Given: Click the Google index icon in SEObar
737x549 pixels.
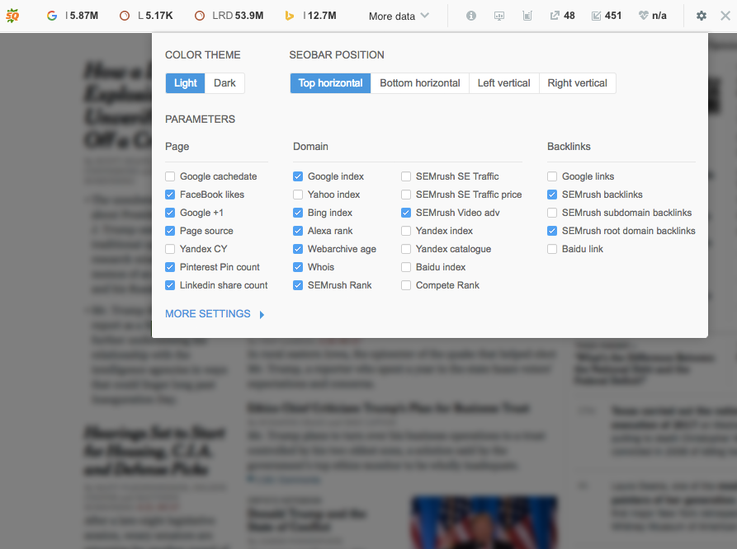Looking at the screenshot, I should (52, 16).
